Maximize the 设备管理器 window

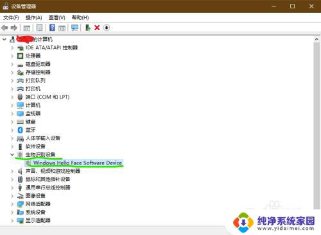click(292, 6)
